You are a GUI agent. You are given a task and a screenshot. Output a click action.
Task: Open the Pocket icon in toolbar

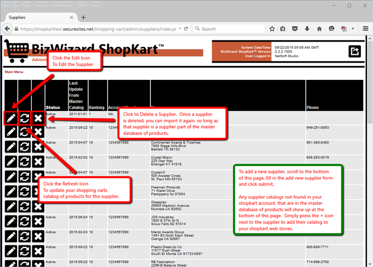click(x=295, y=29)
